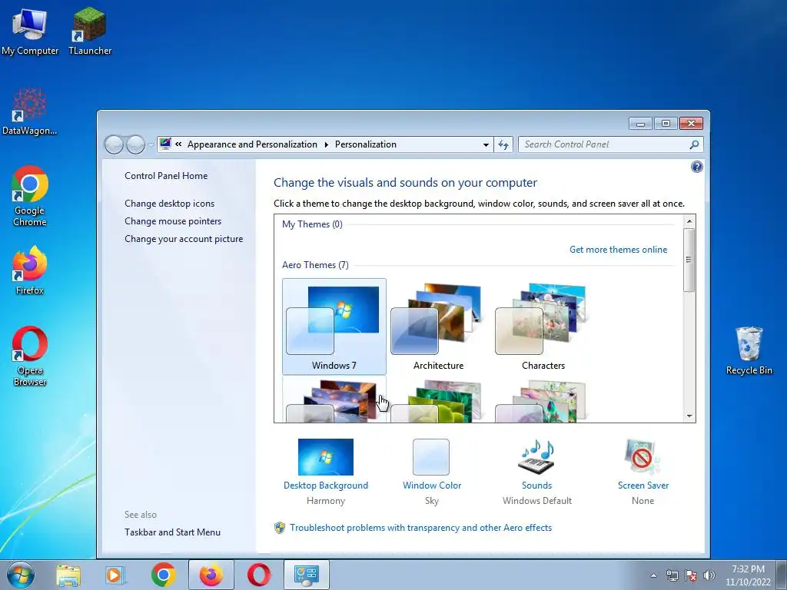Open the recent pages dropdown arrow
Screen dimensions: 787x590
[x=150, y=145]
